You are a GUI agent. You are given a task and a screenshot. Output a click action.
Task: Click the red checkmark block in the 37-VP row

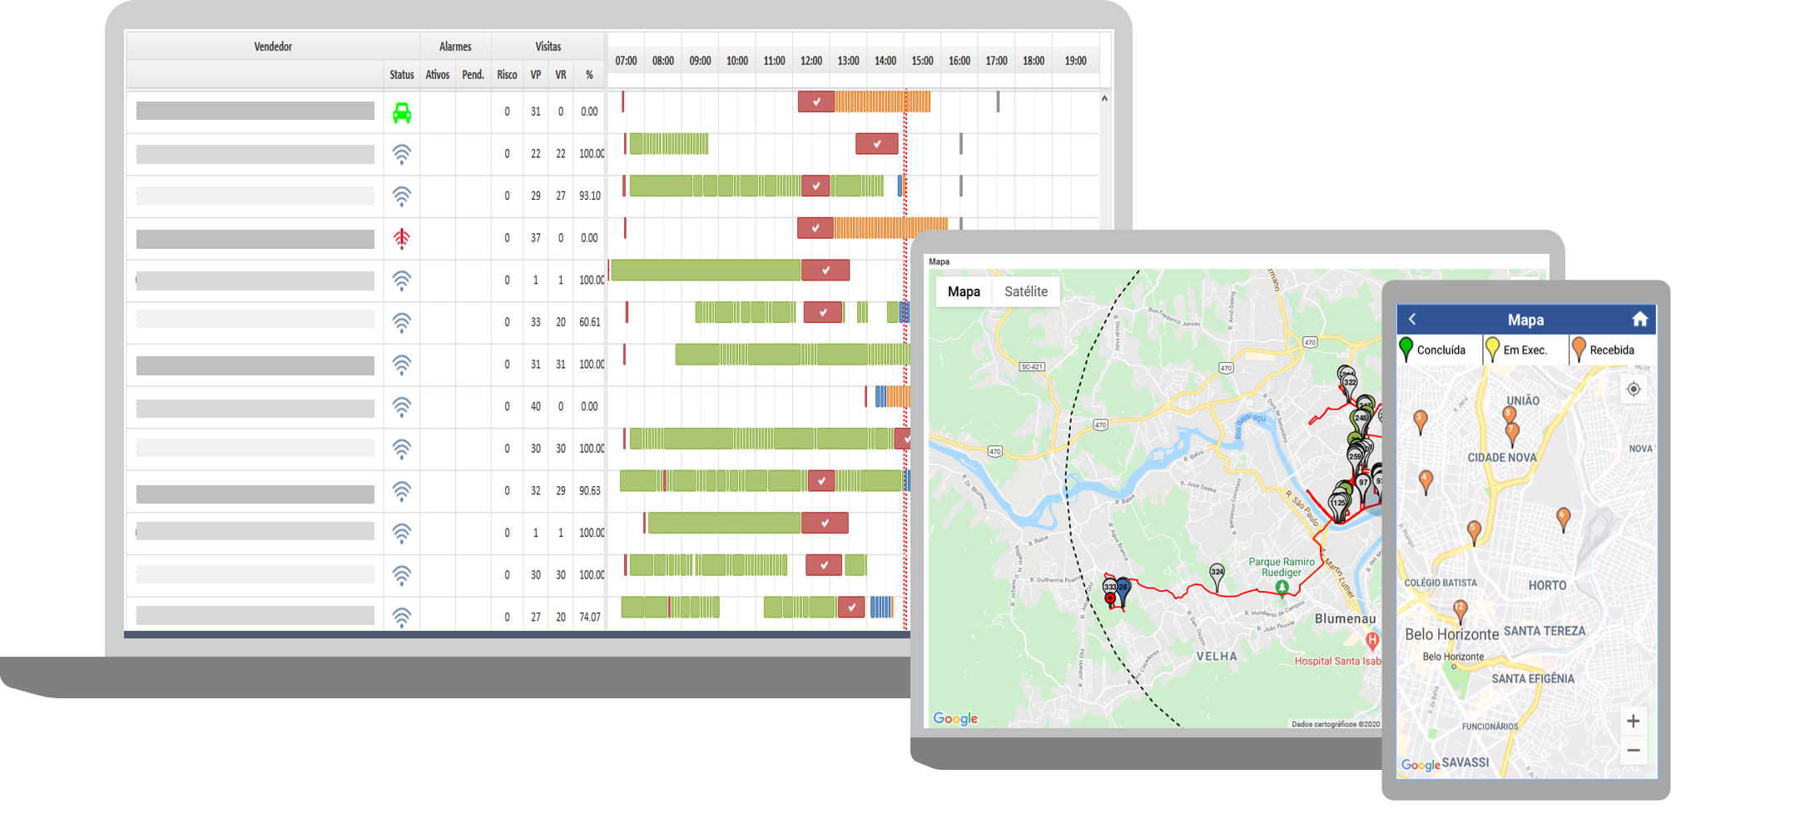click(815, 227)
